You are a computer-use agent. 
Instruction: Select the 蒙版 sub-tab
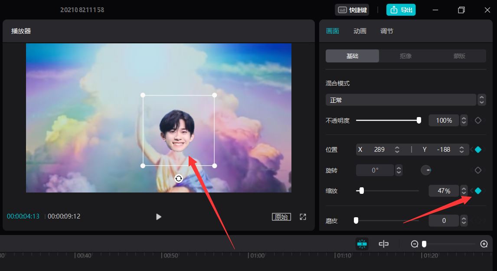[459, 56]
